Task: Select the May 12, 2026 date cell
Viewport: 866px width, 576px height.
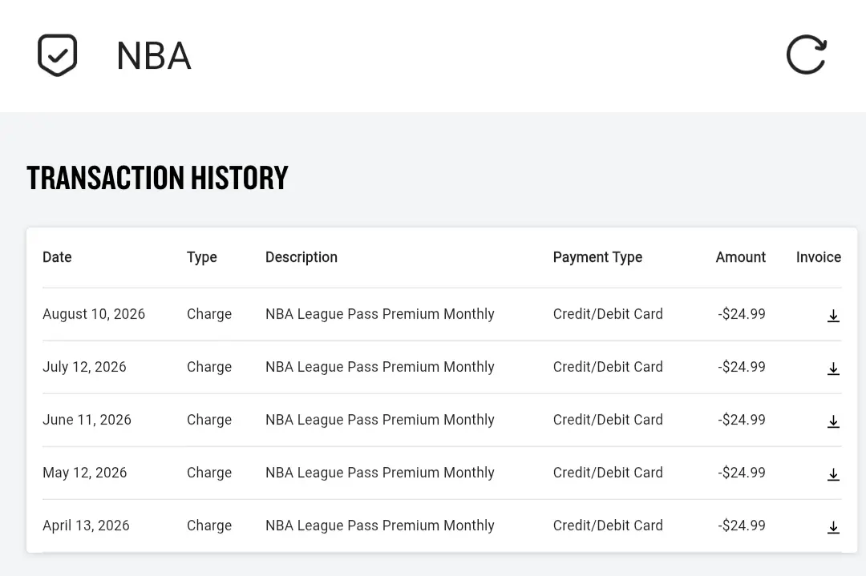Action: point(84,473)
